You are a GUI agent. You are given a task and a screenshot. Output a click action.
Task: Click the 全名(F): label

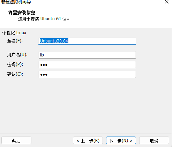(x=15, y=41)
